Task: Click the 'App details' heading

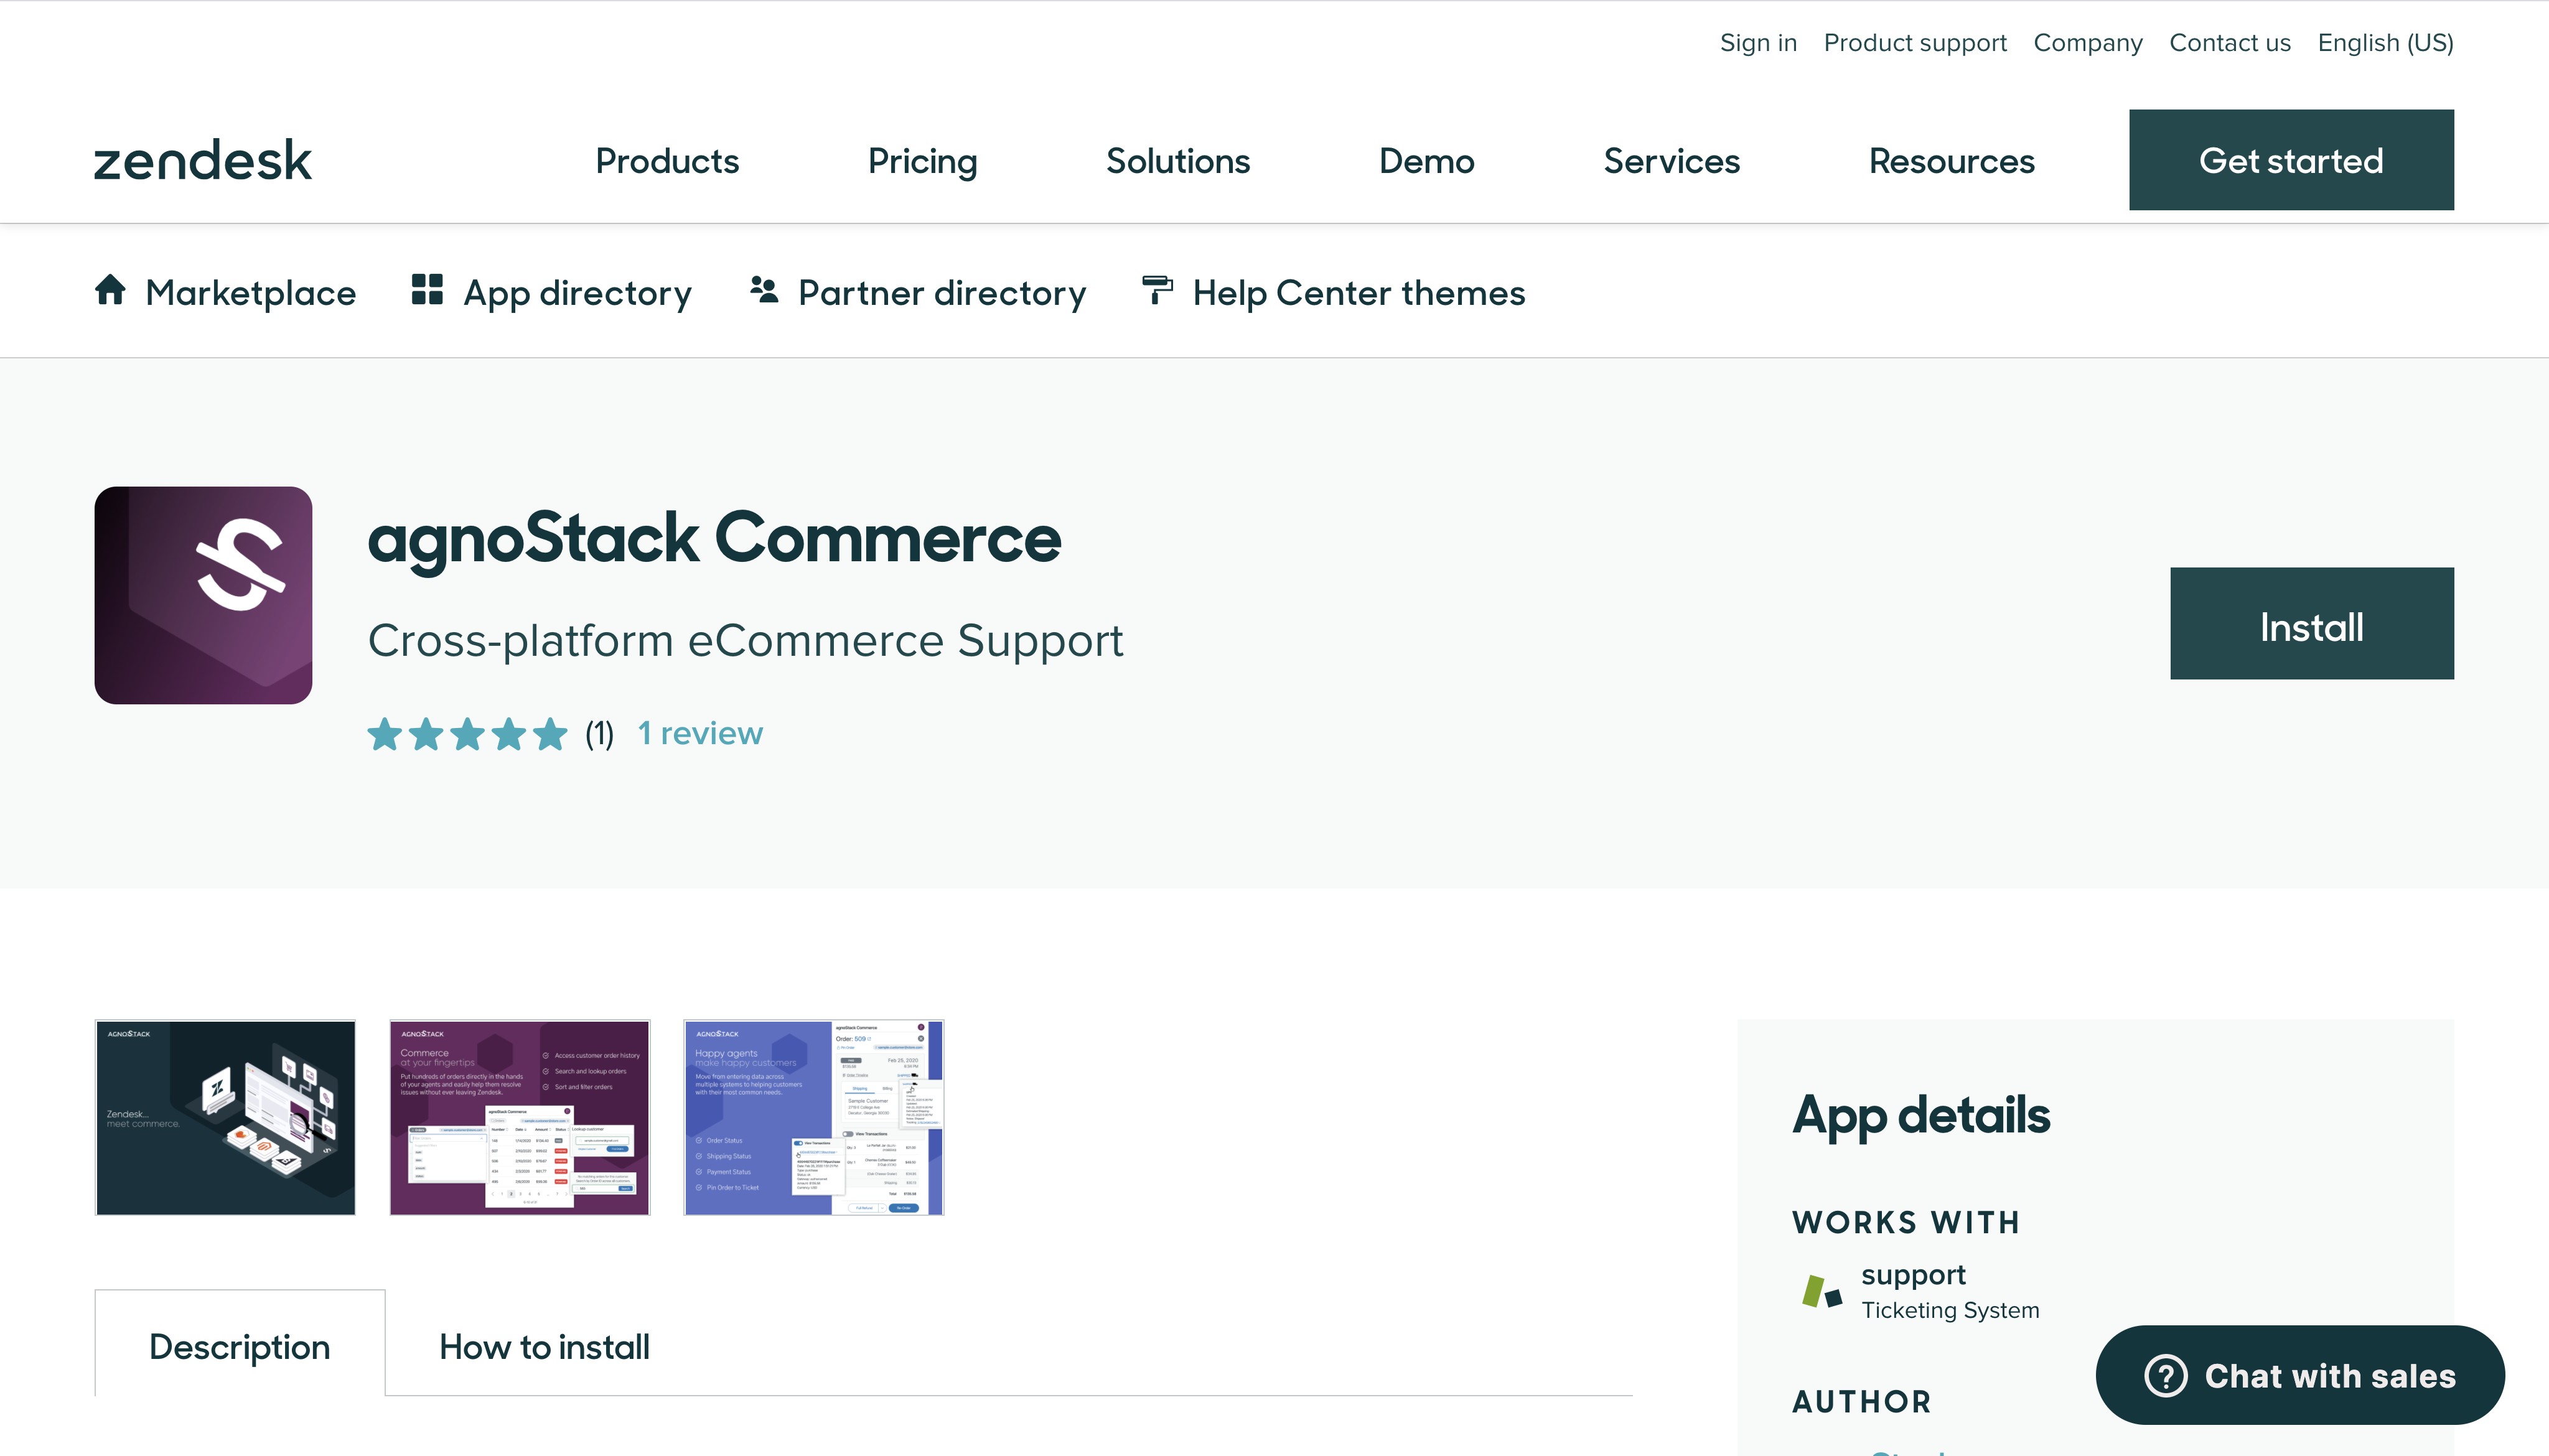Action: [x=1920, y=1116]
